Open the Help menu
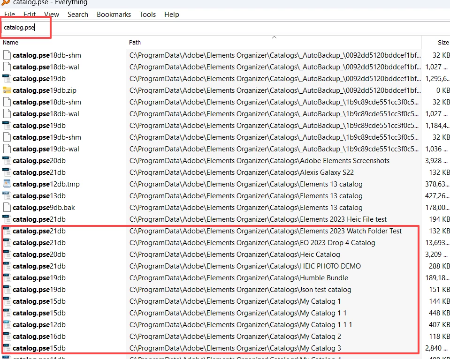The image size is (450, 359). click(172, 15)
